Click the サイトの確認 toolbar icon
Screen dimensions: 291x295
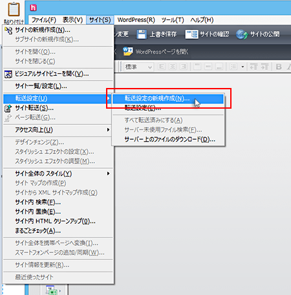tap(191, 34)
